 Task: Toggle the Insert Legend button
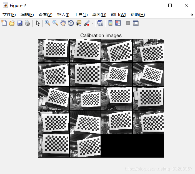pyautogui.click(x=118, y=23)
